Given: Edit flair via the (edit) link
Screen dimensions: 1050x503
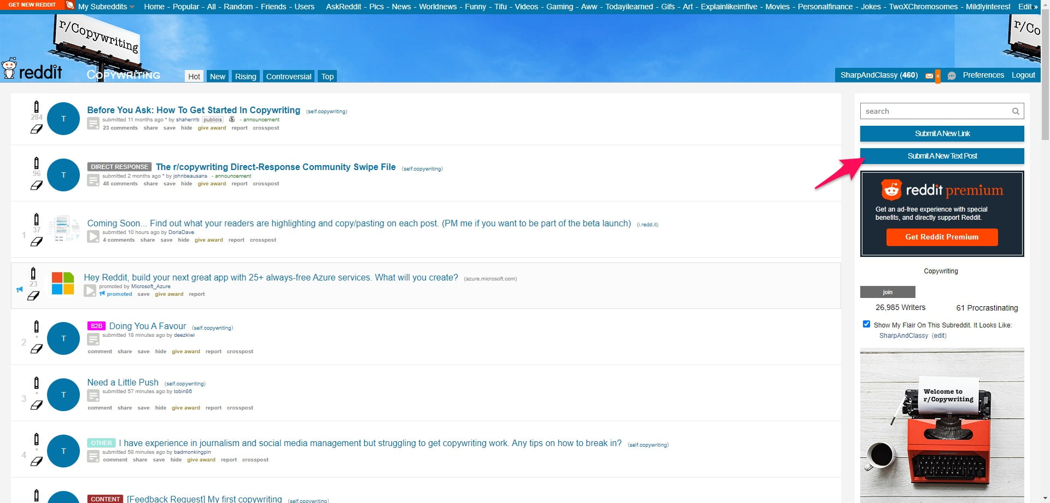Looking at the screenshot, I should pyautogui.click(x=939, y=336).
